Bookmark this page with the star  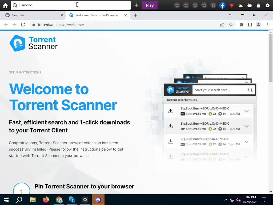(231, 25)
